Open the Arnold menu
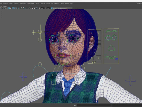 67,3
